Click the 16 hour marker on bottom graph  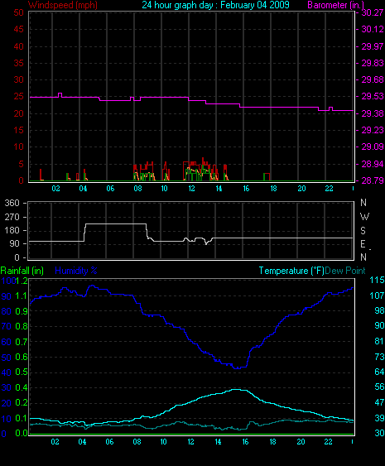pyautogui.click(x=245, y=442)
